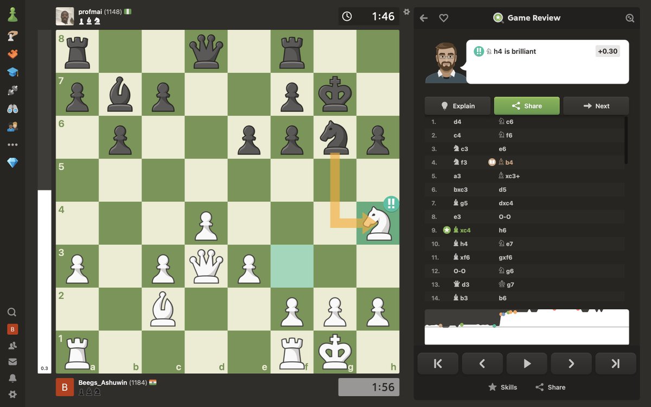This screenshot has width=651, height=407.
Task: Click profmai username
Action: click(91, 11)
